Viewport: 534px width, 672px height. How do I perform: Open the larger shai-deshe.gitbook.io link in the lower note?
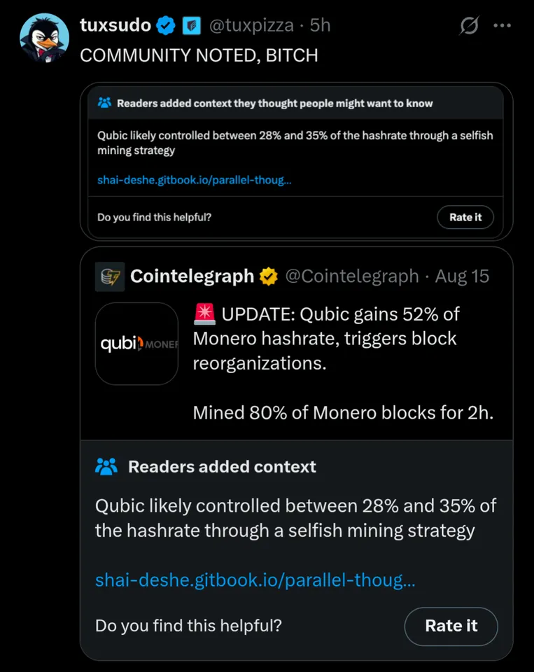pyautogui.click(x=255, y=580)
